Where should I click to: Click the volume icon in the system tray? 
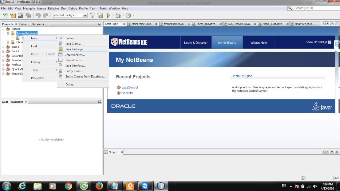coord(315,186)
